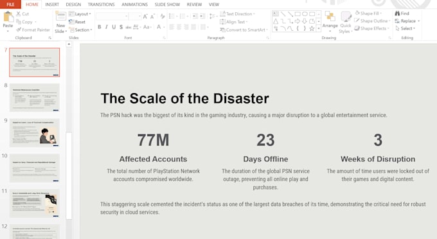Open the Character Spacing dropdown
Image resolution: width=437 pixels, height=239 pixels.
coord(137,27)
